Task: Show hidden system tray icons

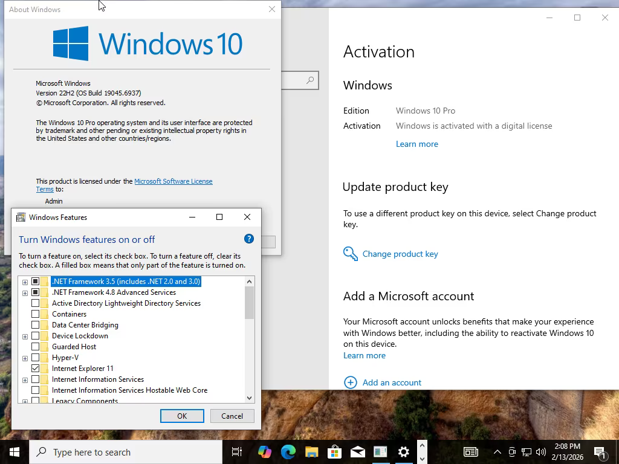Action: click(497, 452)
